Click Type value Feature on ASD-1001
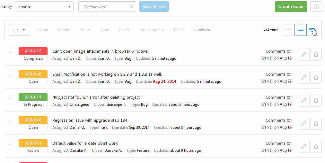The height and width of the screenshot is (163, 325). [x=143, y=151]
